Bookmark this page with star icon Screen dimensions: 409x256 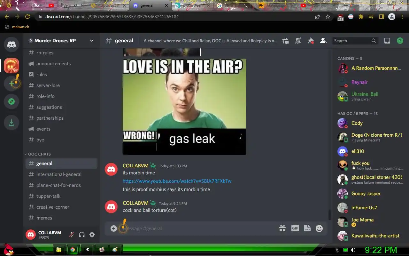(x=328, y=17)
